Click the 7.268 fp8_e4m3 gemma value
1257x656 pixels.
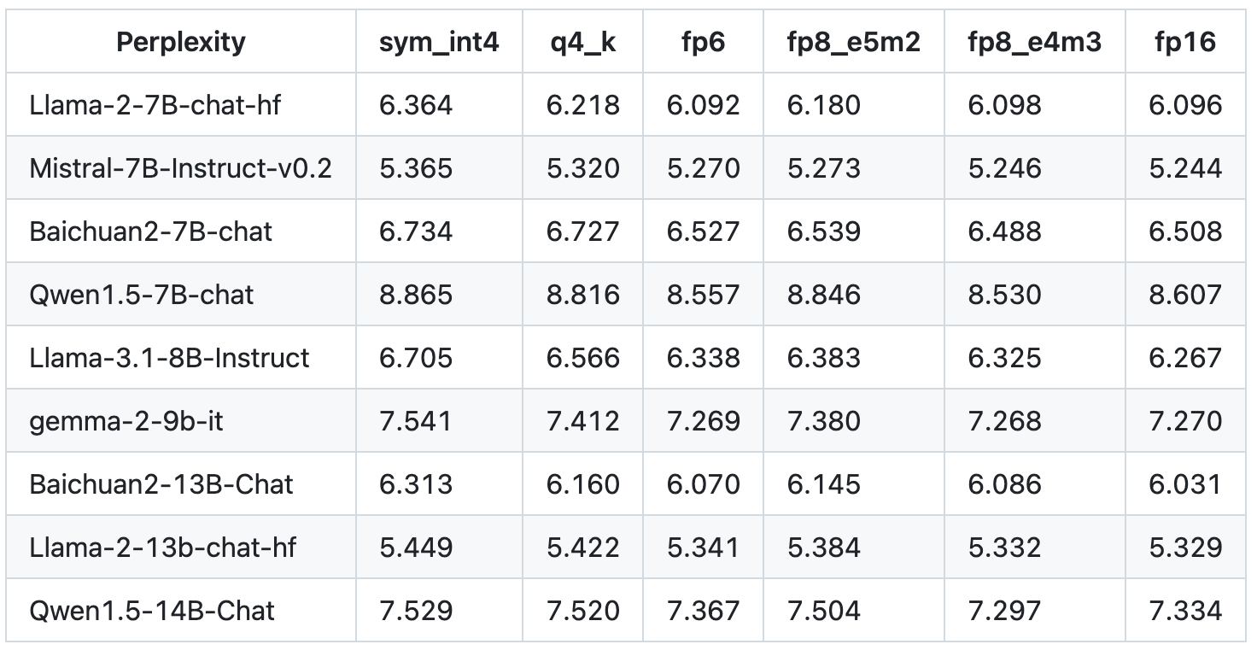click(1004, 421)
